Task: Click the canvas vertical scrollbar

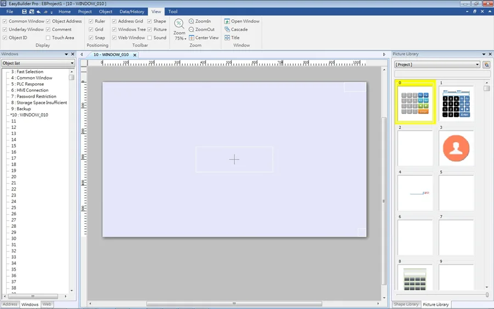Action: coord(384,201)
